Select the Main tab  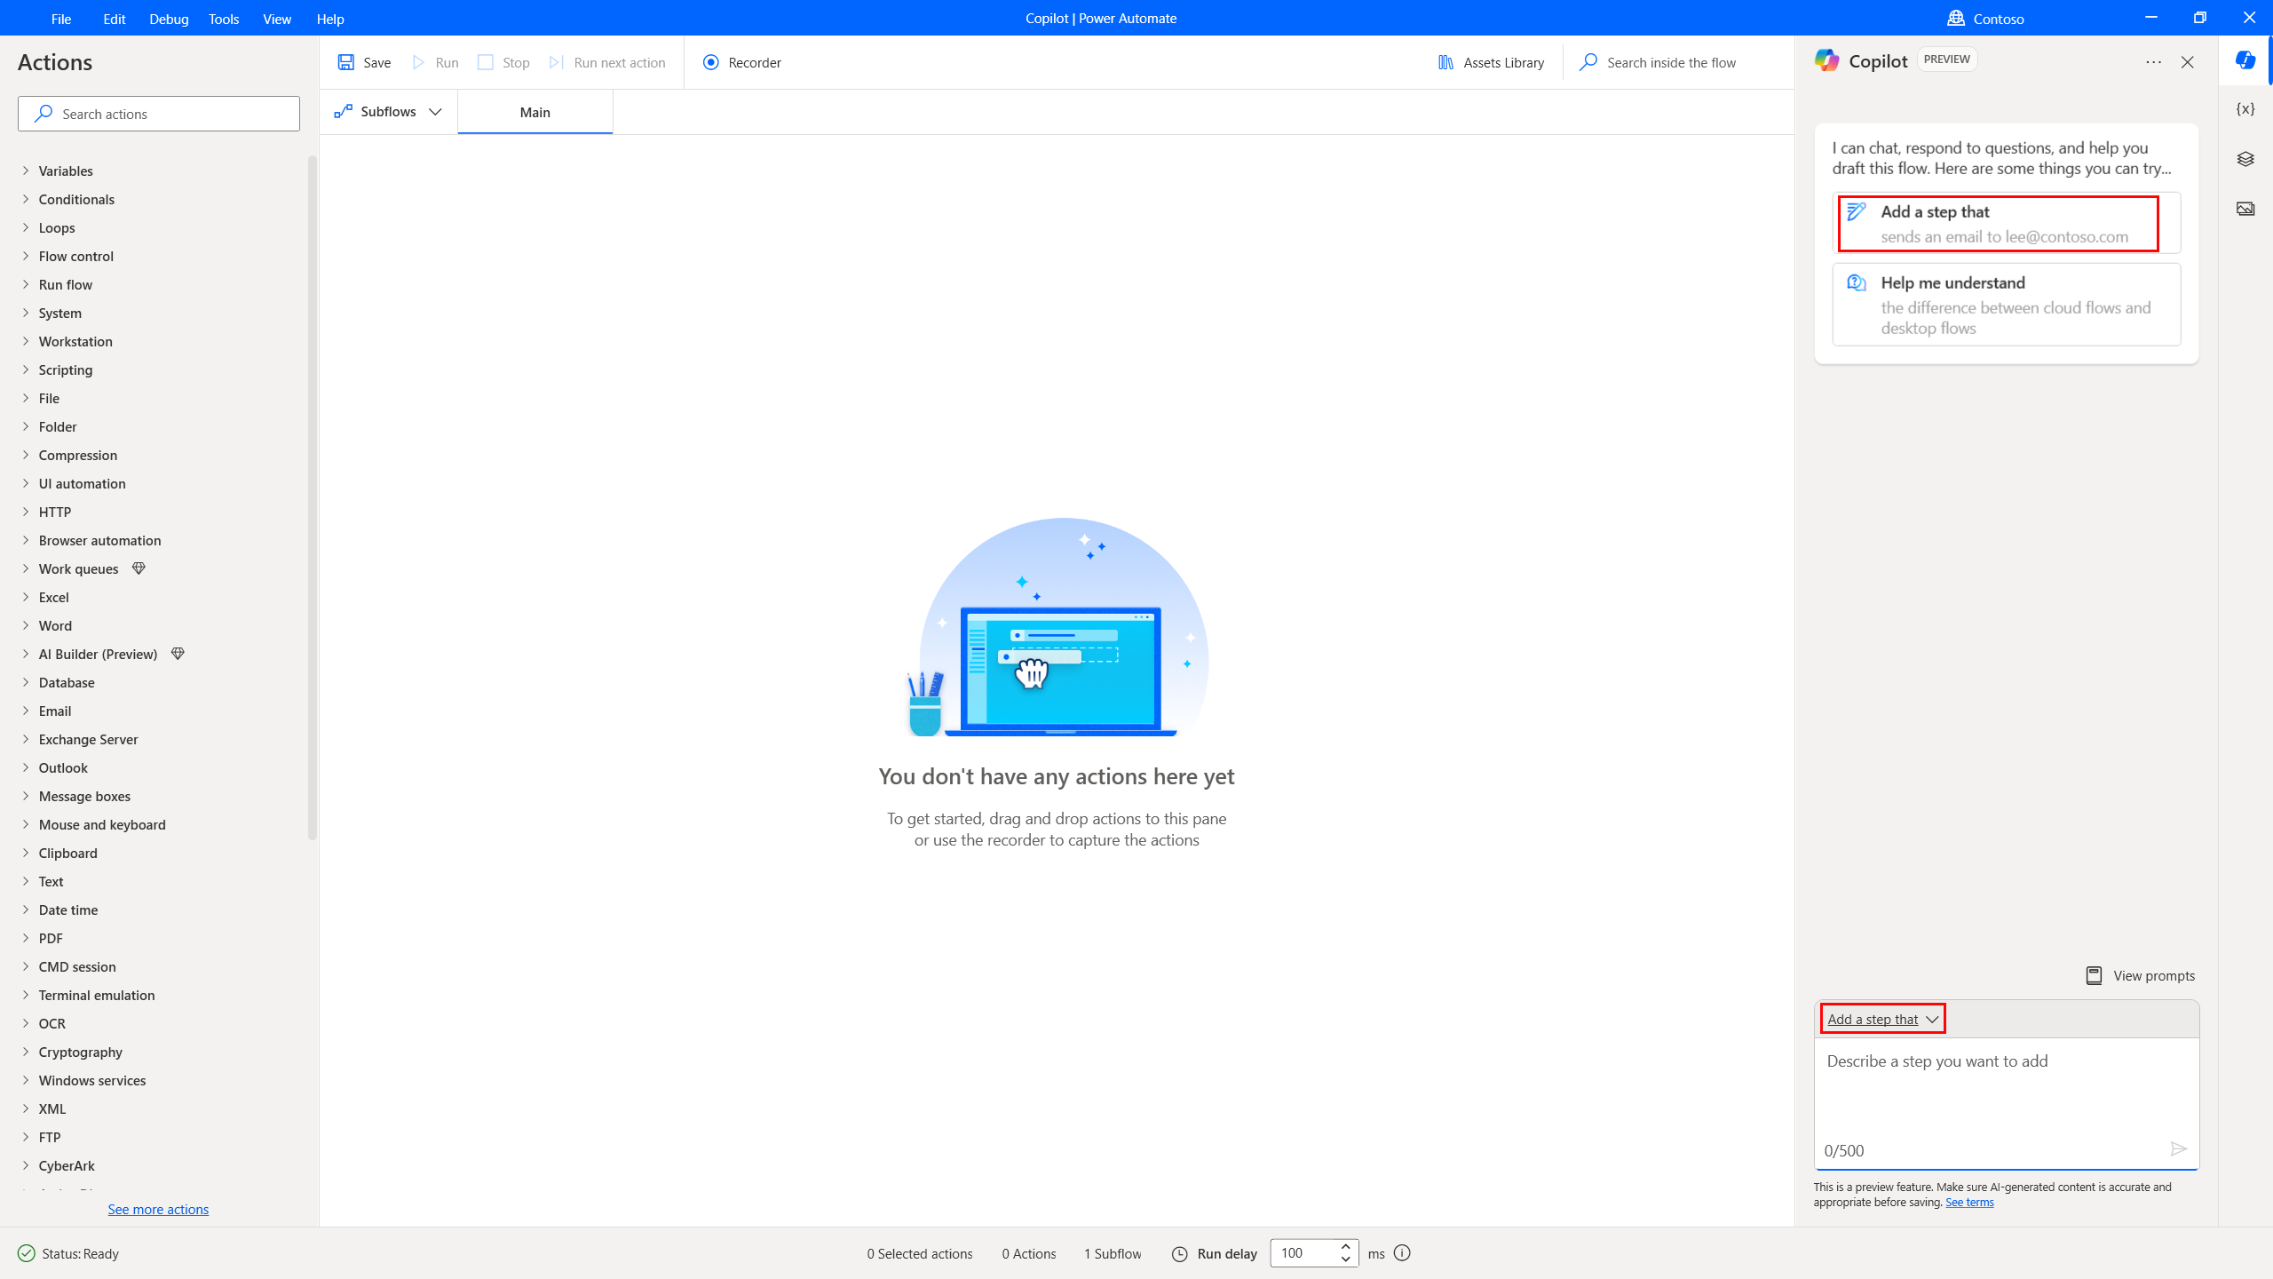[535, 111]
